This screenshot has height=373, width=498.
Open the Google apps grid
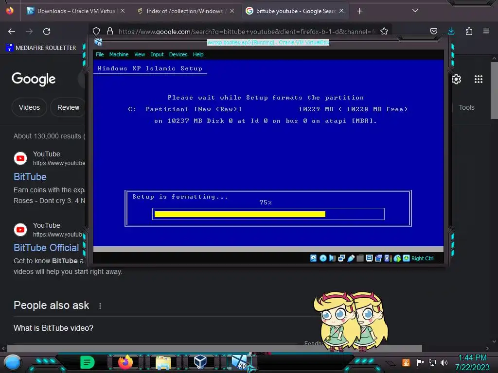click(x=479, y=79)
